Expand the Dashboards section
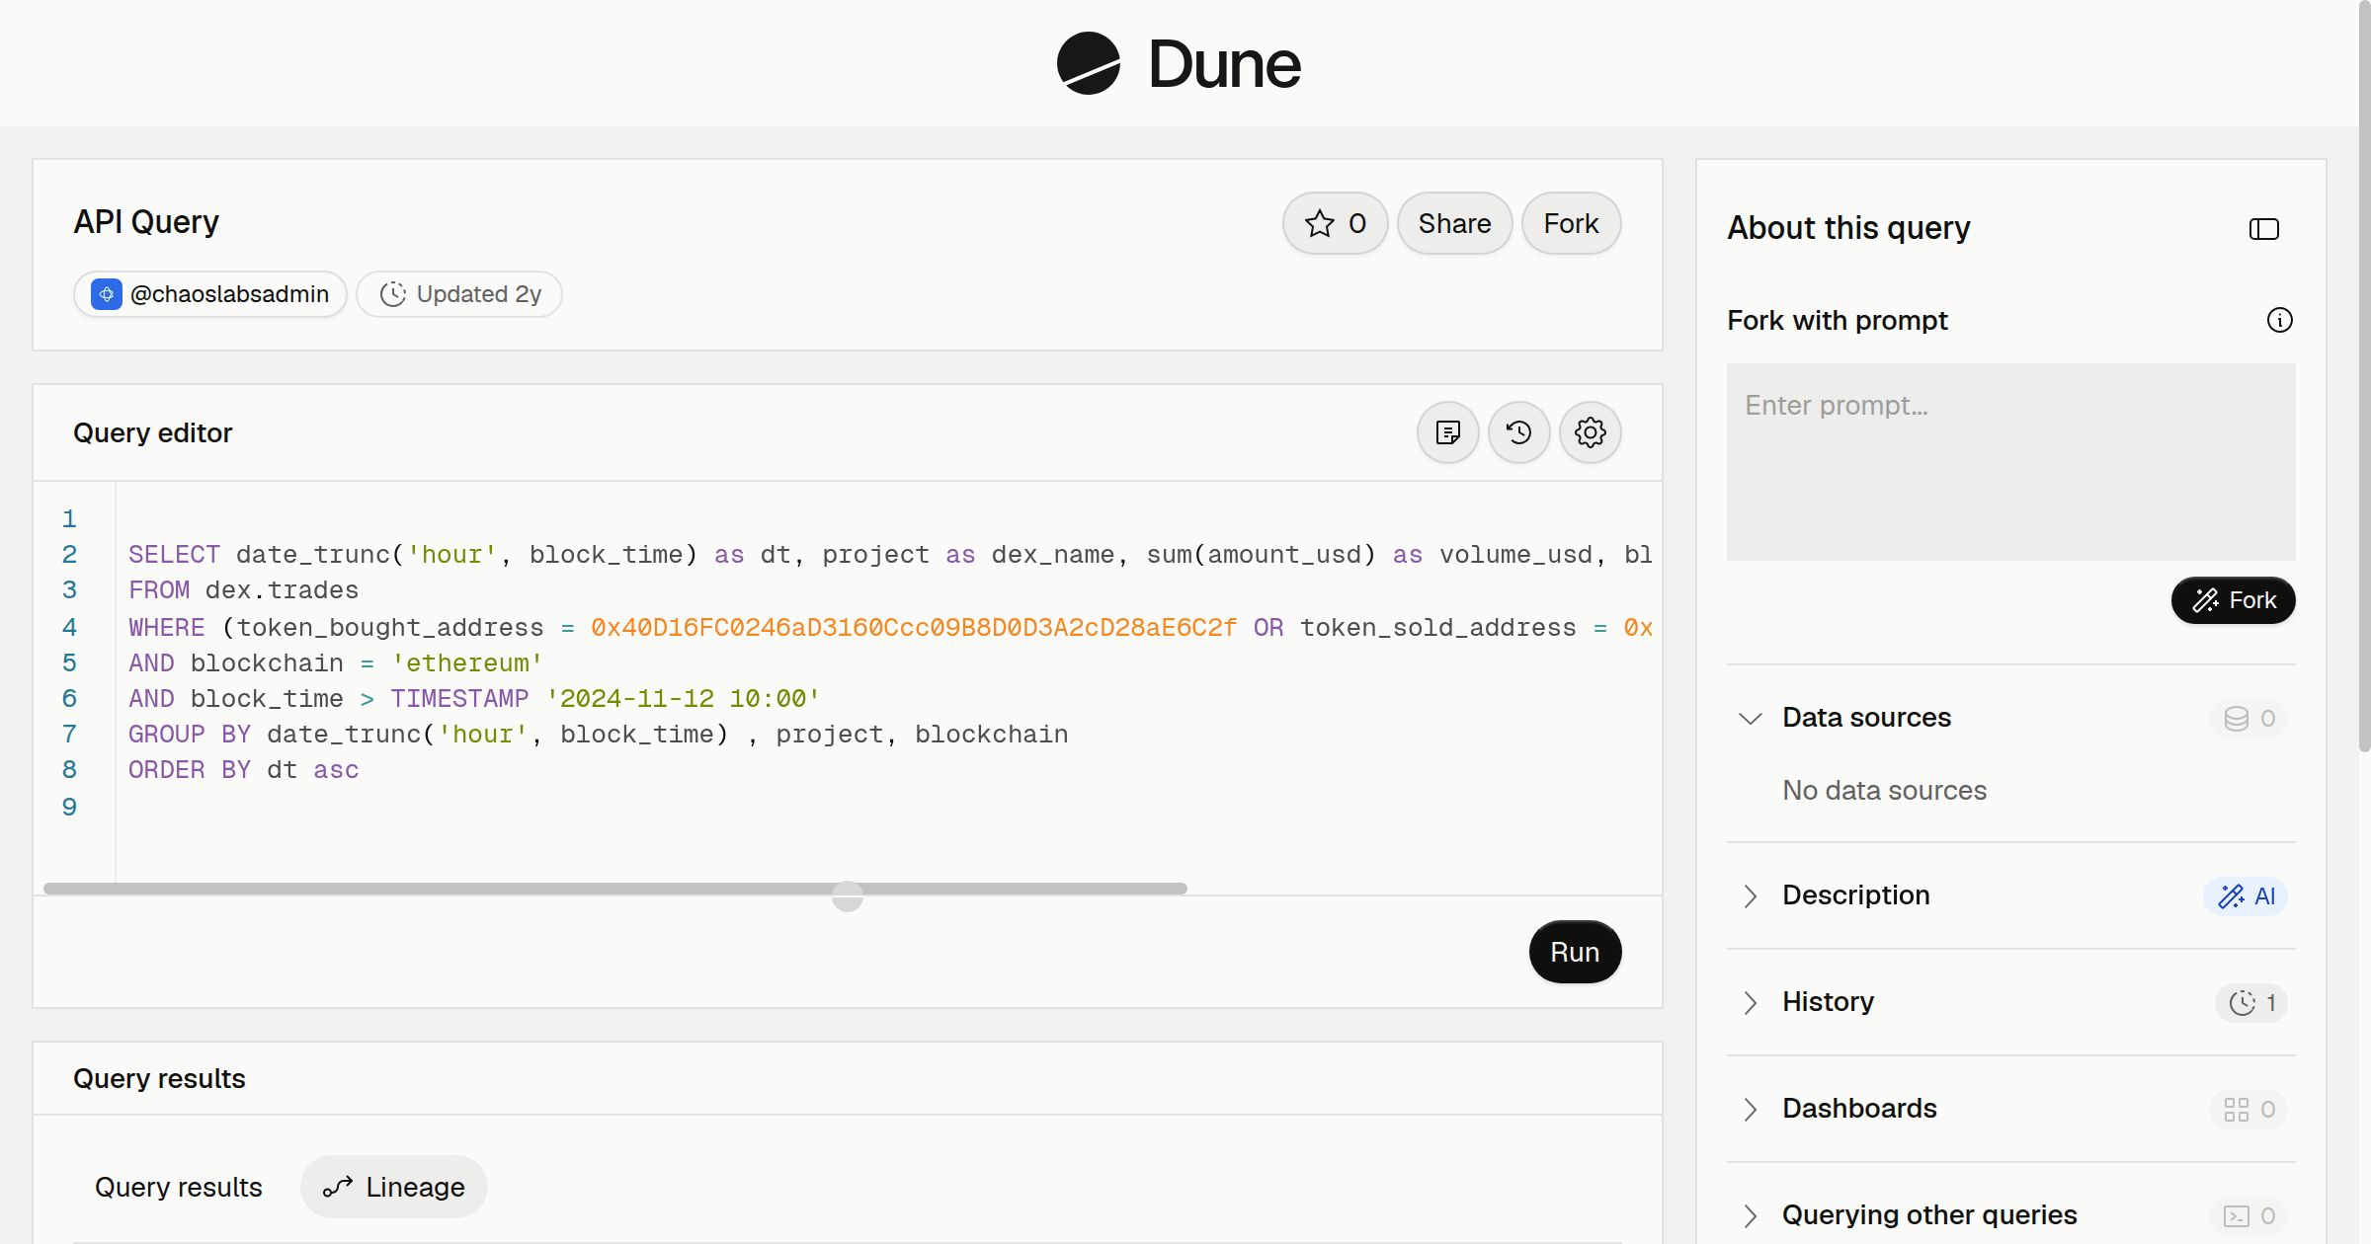The width and height of the screenshot is (2371, 1244). 1750,1109
